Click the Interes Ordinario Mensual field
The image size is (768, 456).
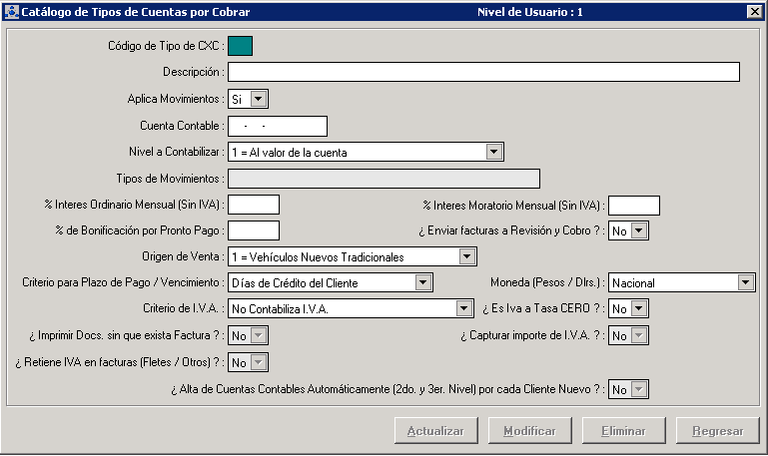pos(254,206)
